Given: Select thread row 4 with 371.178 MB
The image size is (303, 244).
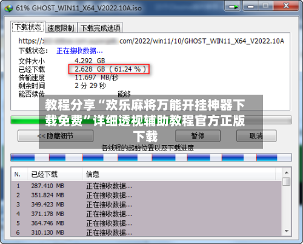Looking at the screenshot, I should pyautogui.click(x=146, y=214).
